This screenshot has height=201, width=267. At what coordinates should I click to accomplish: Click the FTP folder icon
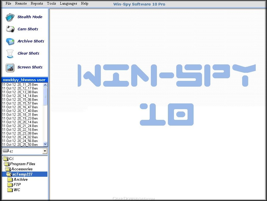tap(10, 185)
